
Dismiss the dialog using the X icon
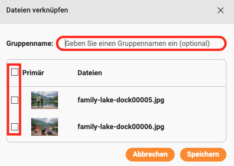pyautogui.click(x=221, y=10)
